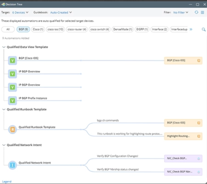Toggle the All filter chip
Screen dimensions: 207x184
[x=8, y=29]
